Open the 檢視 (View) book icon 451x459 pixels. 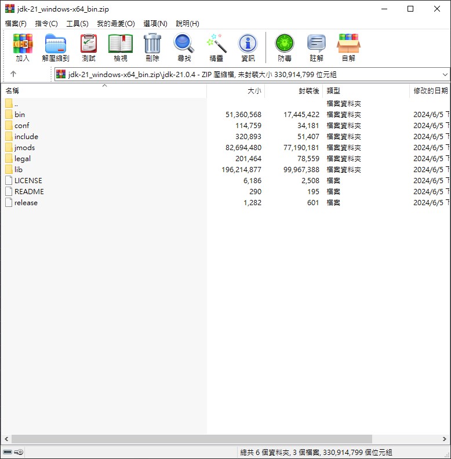click(x=121, y=48)
